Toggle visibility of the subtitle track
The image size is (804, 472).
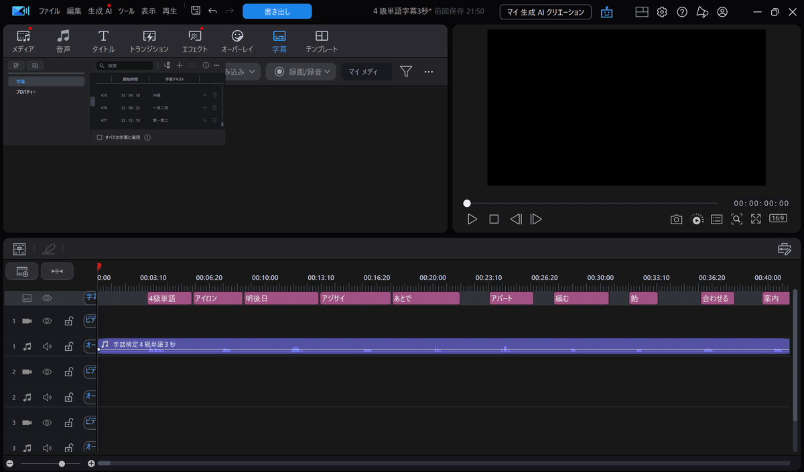(x=47, y=298)
